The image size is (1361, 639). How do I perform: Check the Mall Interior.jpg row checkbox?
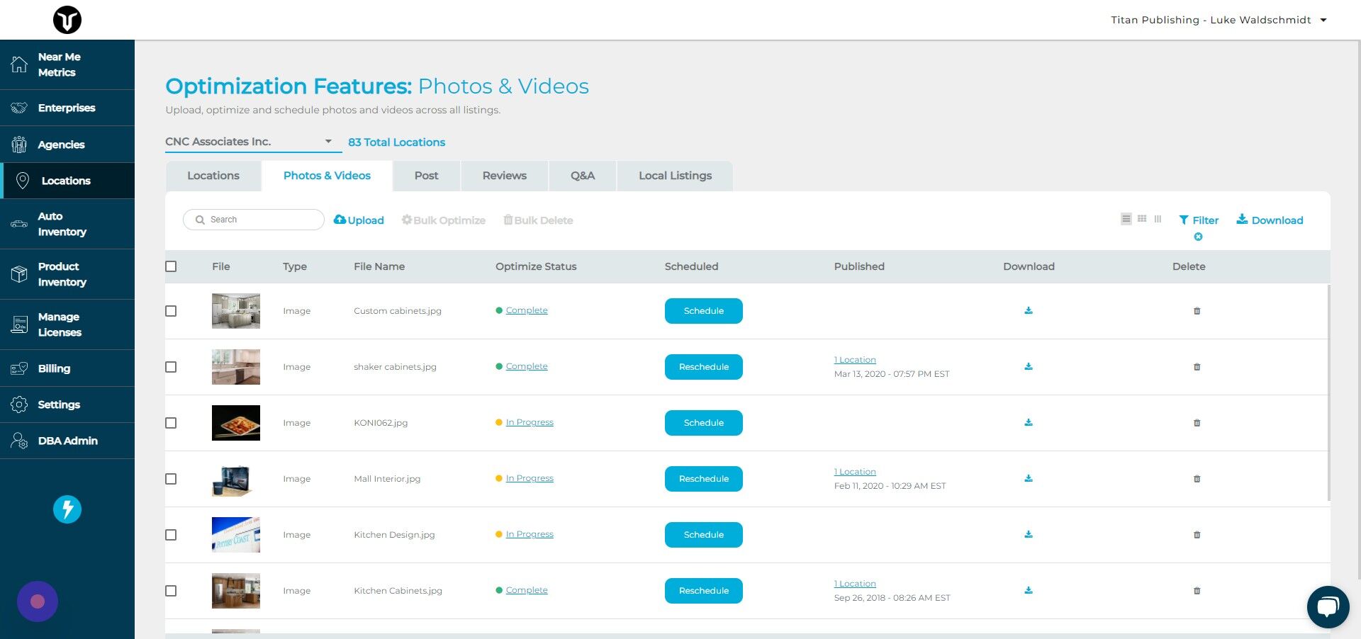(x=171, y=479)
